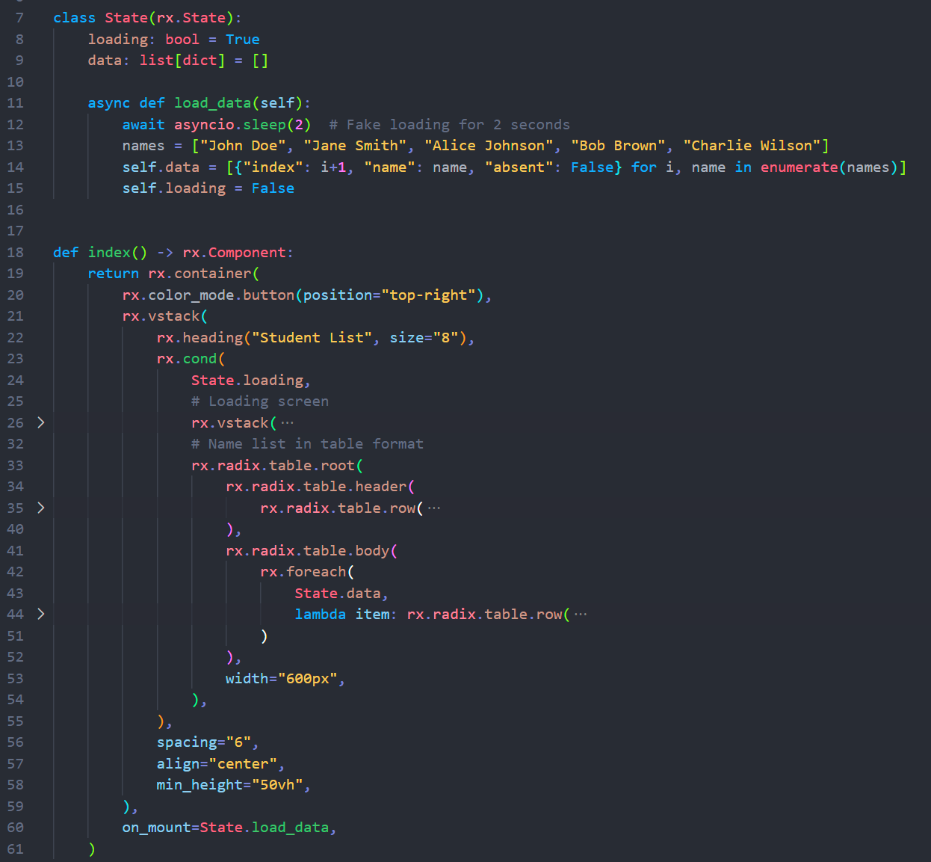The height and width of the screenshot is (862, 931).
Task: Click the ellipsis following the lambda item row
Action: pos(582,614)
